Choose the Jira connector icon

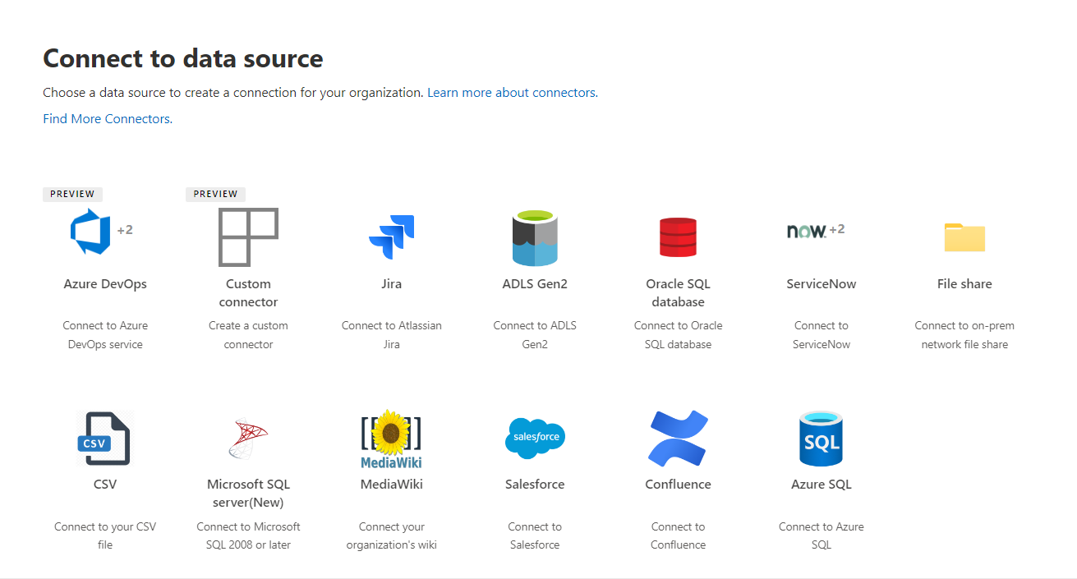tap(392, 237)
